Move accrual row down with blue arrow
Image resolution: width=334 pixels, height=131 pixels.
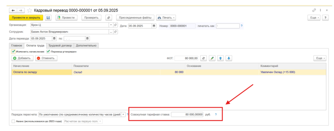coord(229,58)
